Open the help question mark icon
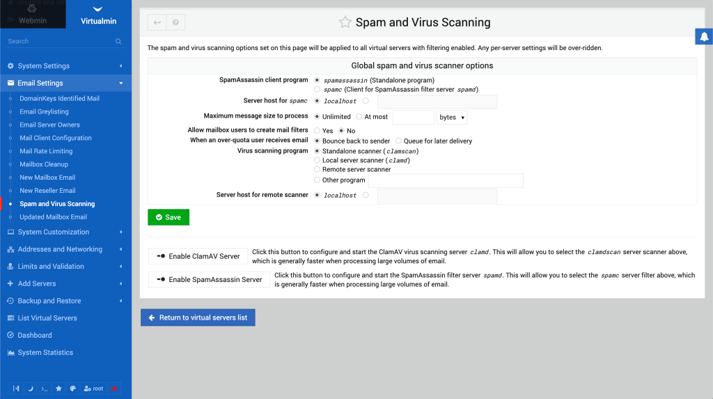This screenshot has width=713, height=399. [x=175, y=23]
